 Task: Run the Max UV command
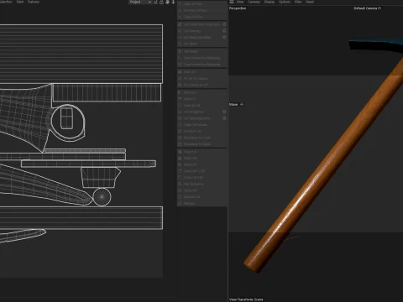pos(201,72)
